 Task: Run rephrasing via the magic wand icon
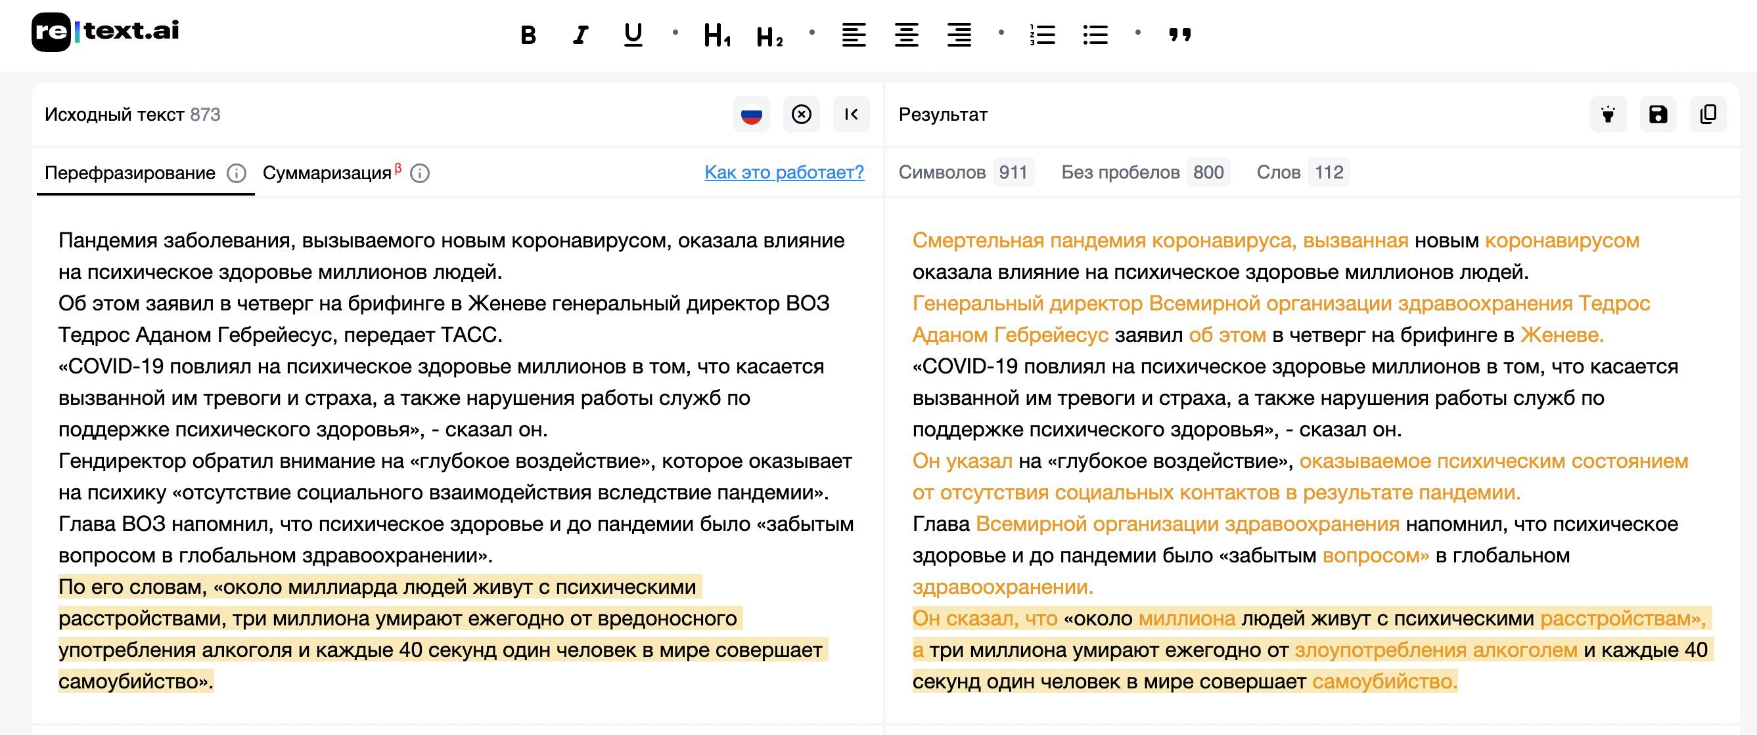[1609, 114]
